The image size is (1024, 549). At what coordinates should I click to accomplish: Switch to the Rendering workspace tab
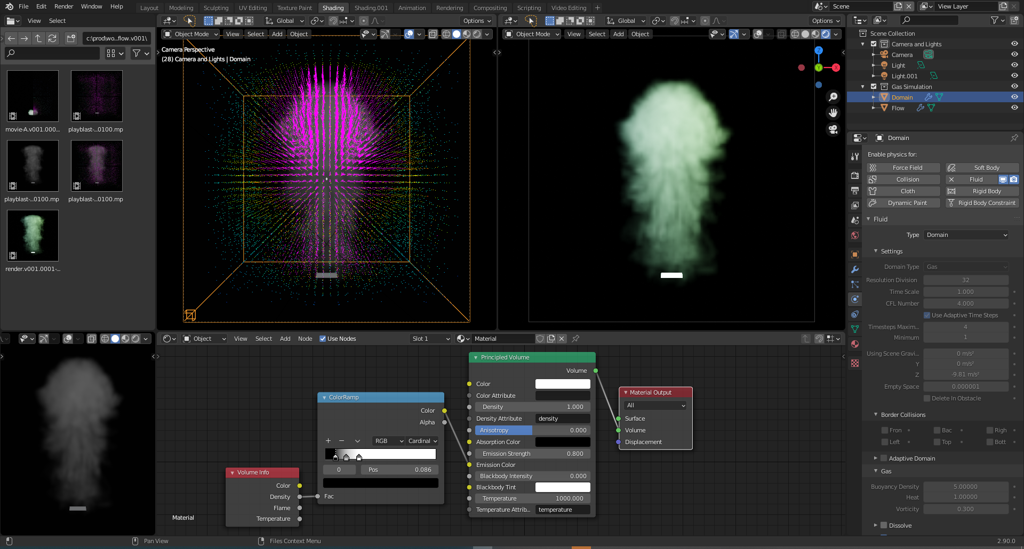[x=450, y=7]
